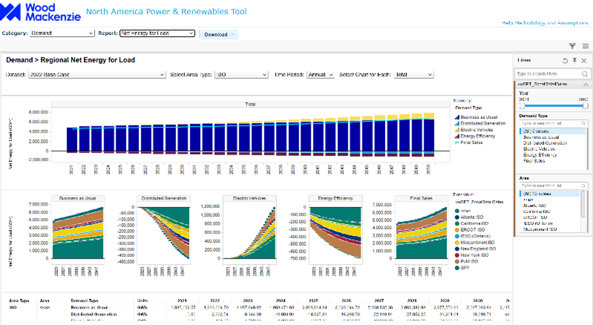This screenshot has height=325, width=593.
Task: Click the Final Sales line series icon
Action: click(x=457, y=142)
